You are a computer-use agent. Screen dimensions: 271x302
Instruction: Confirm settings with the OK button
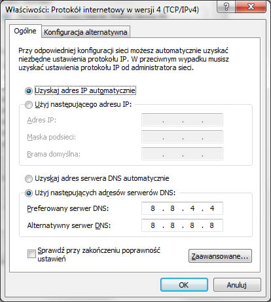(184, 285)
